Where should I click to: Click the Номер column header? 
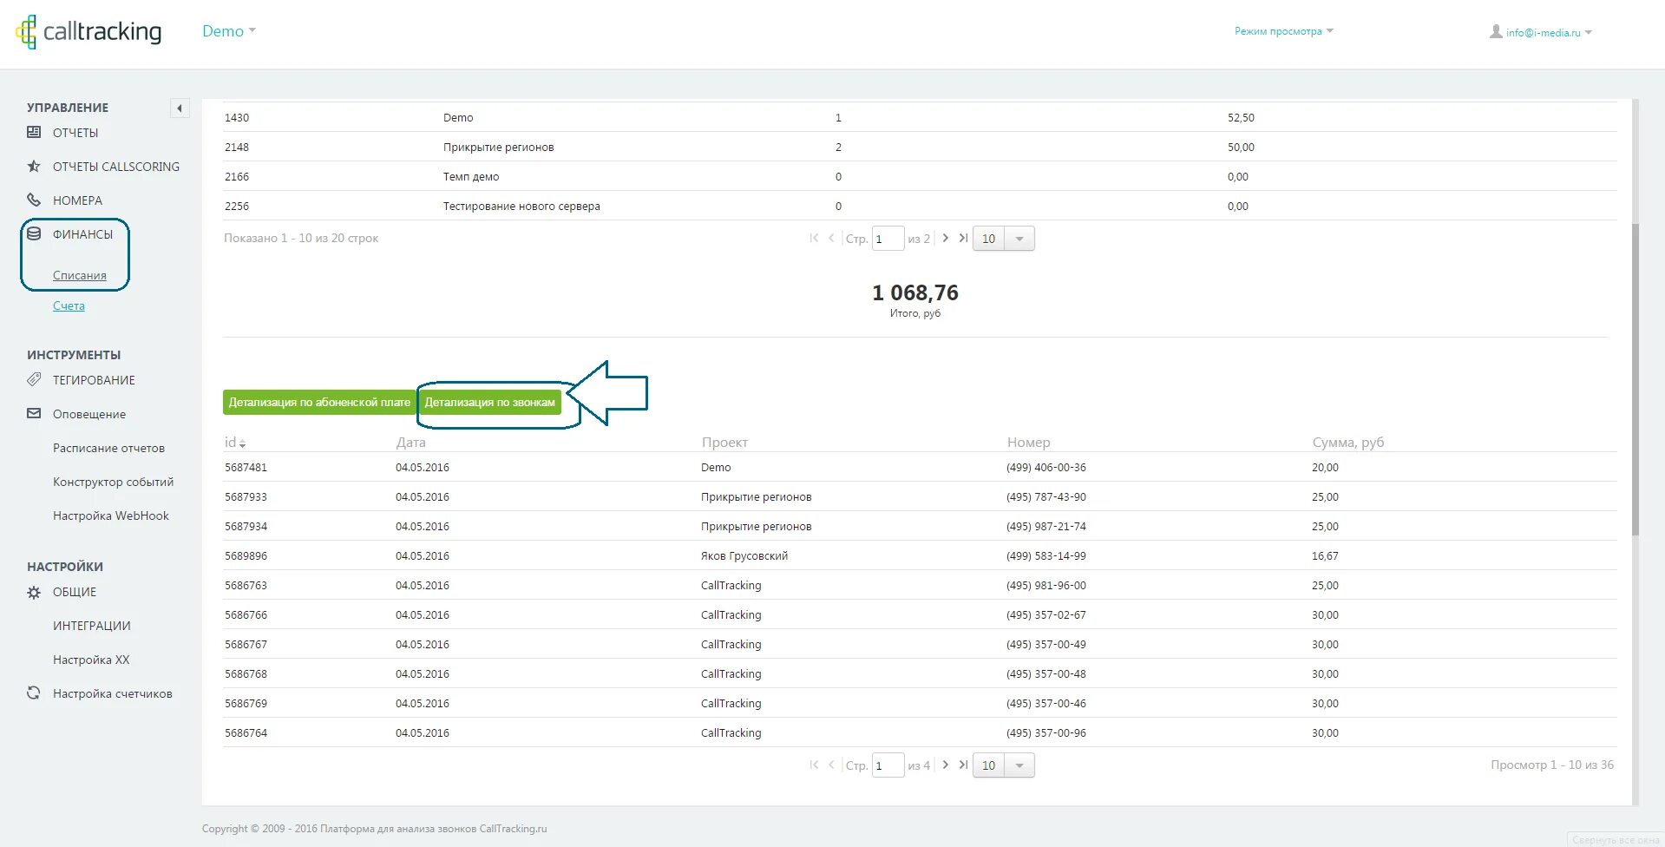(x=1028, y=443)
